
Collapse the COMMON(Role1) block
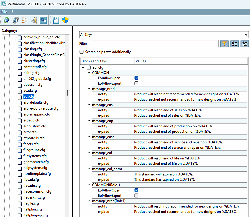(89, 185)
